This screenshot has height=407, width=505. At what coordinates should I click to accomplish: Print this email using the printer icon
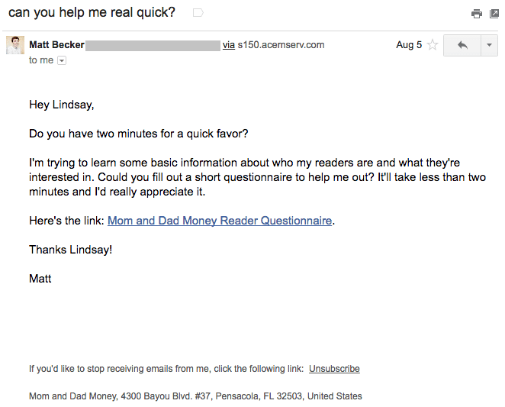[x=476, y=14]
